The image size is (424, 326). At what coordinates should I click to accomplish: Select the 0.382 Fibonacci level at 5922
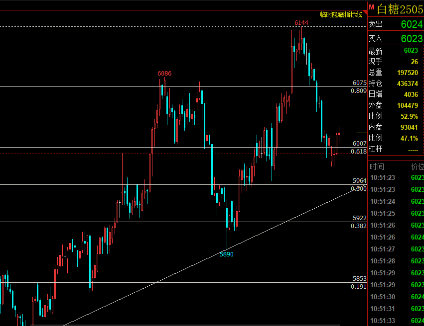tap(359, 226)
